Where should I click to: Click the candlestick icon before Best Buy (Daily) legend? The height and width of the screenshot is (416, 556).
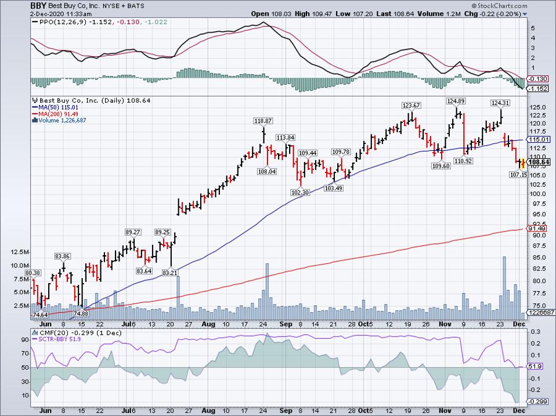(x=35, y=100)
